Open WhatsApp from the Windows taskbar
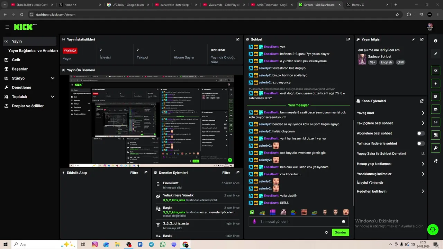This screenshot has width=443, height=249. tap(163, 245)
